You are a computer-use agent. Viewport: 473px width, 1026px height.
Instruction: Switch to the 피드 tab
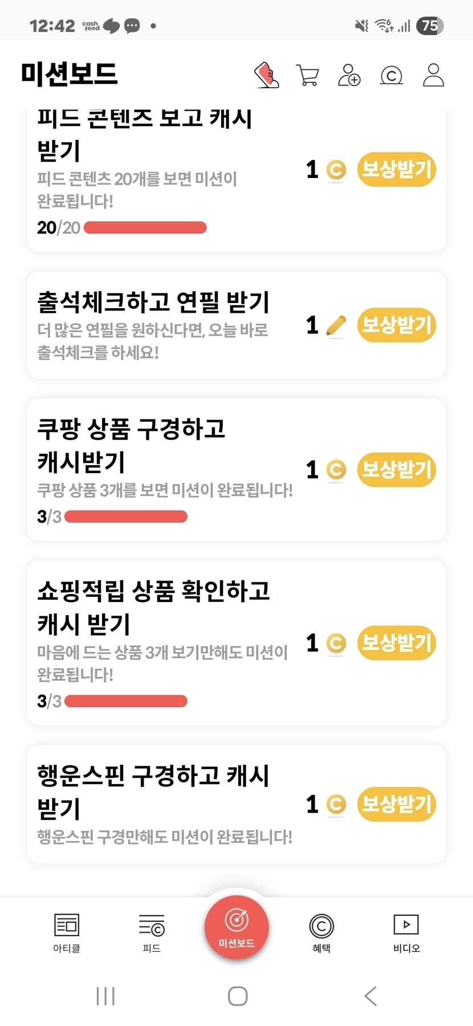pyautogui.click(x=152, y=932)
